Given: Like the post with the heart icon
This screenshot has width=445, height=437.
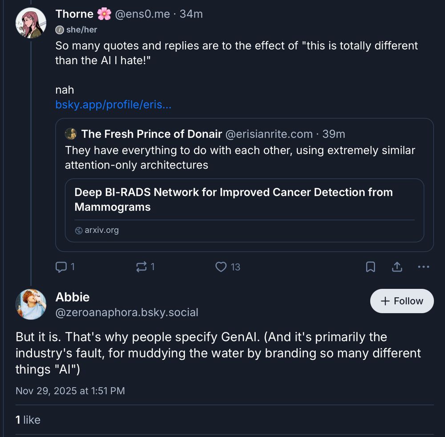Looking at the screenshot, I should (x=221, y=267).
